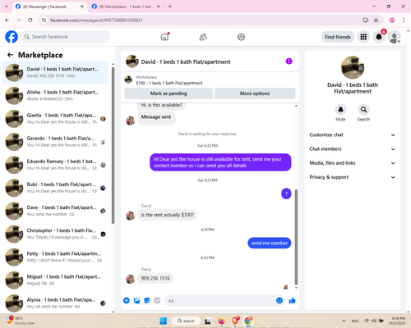Click the browser address bar URL

pos(96,20)
